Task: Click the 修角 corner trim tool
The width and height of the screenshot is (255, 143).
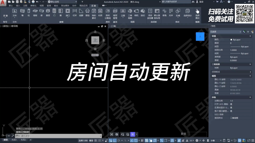Action: tap(165, 12)
